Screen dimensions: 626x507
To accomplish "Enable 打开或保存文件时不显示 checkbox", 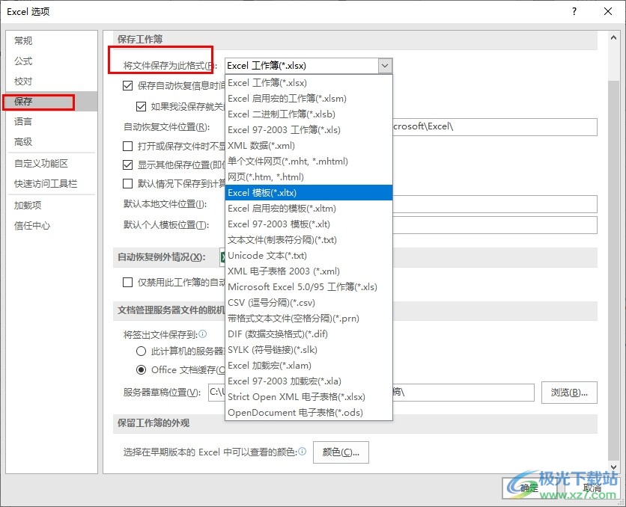I will point(128,147).
